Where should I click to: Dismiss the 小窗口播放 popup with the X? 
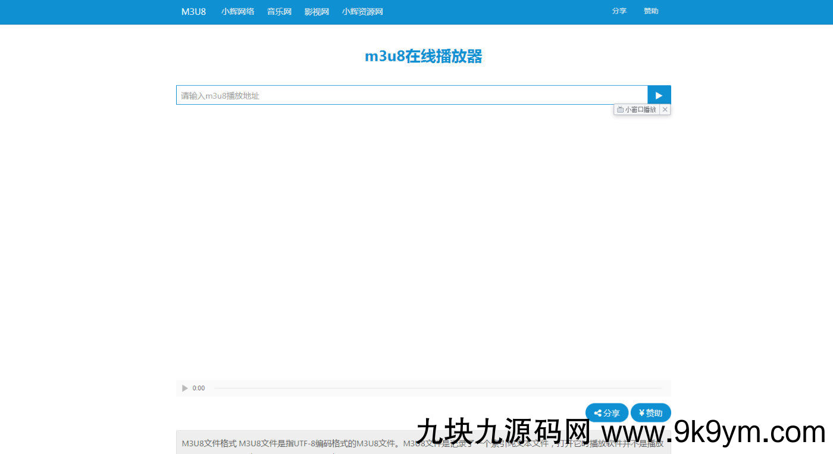point(665,109)
